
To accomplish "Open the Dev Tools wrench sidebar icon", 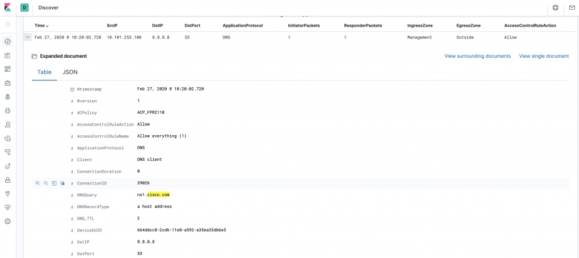I will coord(7,193).
